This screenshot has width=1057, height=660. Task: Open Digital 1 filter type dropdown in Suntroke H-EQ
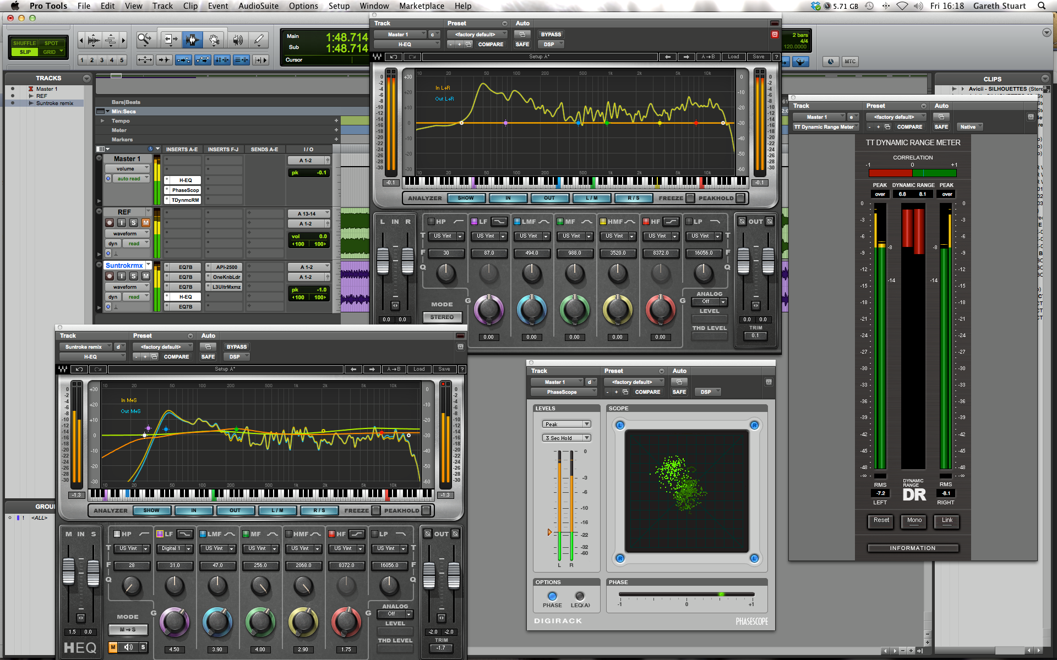pyautogui.click(x=174, y=548)
